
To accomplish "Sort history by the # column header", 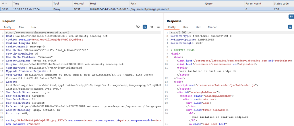I will [6, 3].
